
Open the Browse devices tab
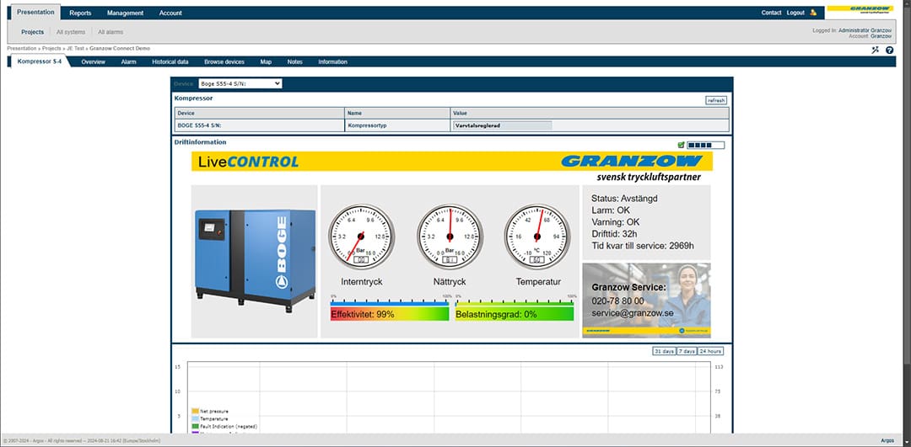(x=224, y=61)
